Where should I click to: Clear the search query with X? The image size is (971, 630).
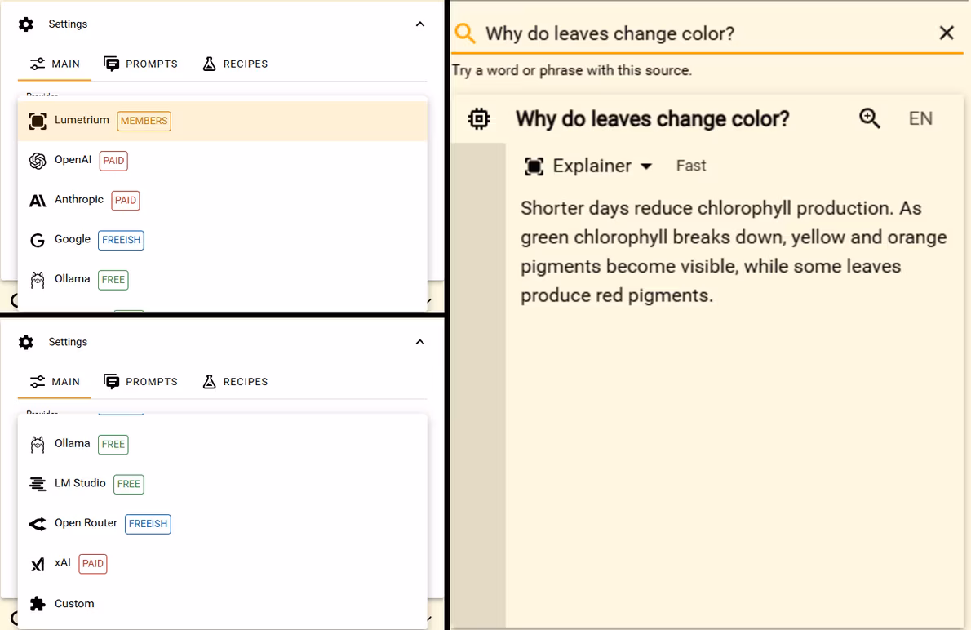coord(947,33)
